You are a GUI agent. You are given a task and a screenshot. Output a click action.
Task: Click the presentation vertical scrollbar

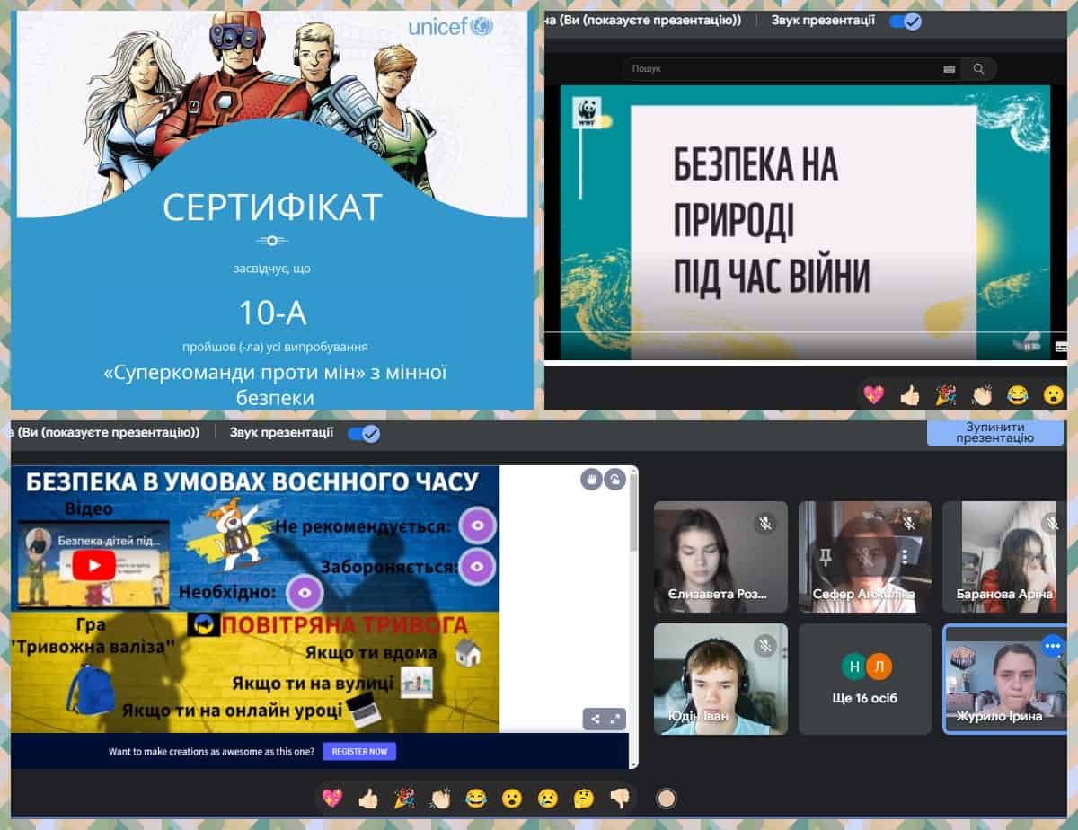click(x=633, y=512)
